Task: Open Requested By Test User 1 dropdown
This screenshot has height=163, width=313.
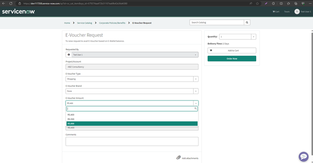Action: (x=135, y=55)
